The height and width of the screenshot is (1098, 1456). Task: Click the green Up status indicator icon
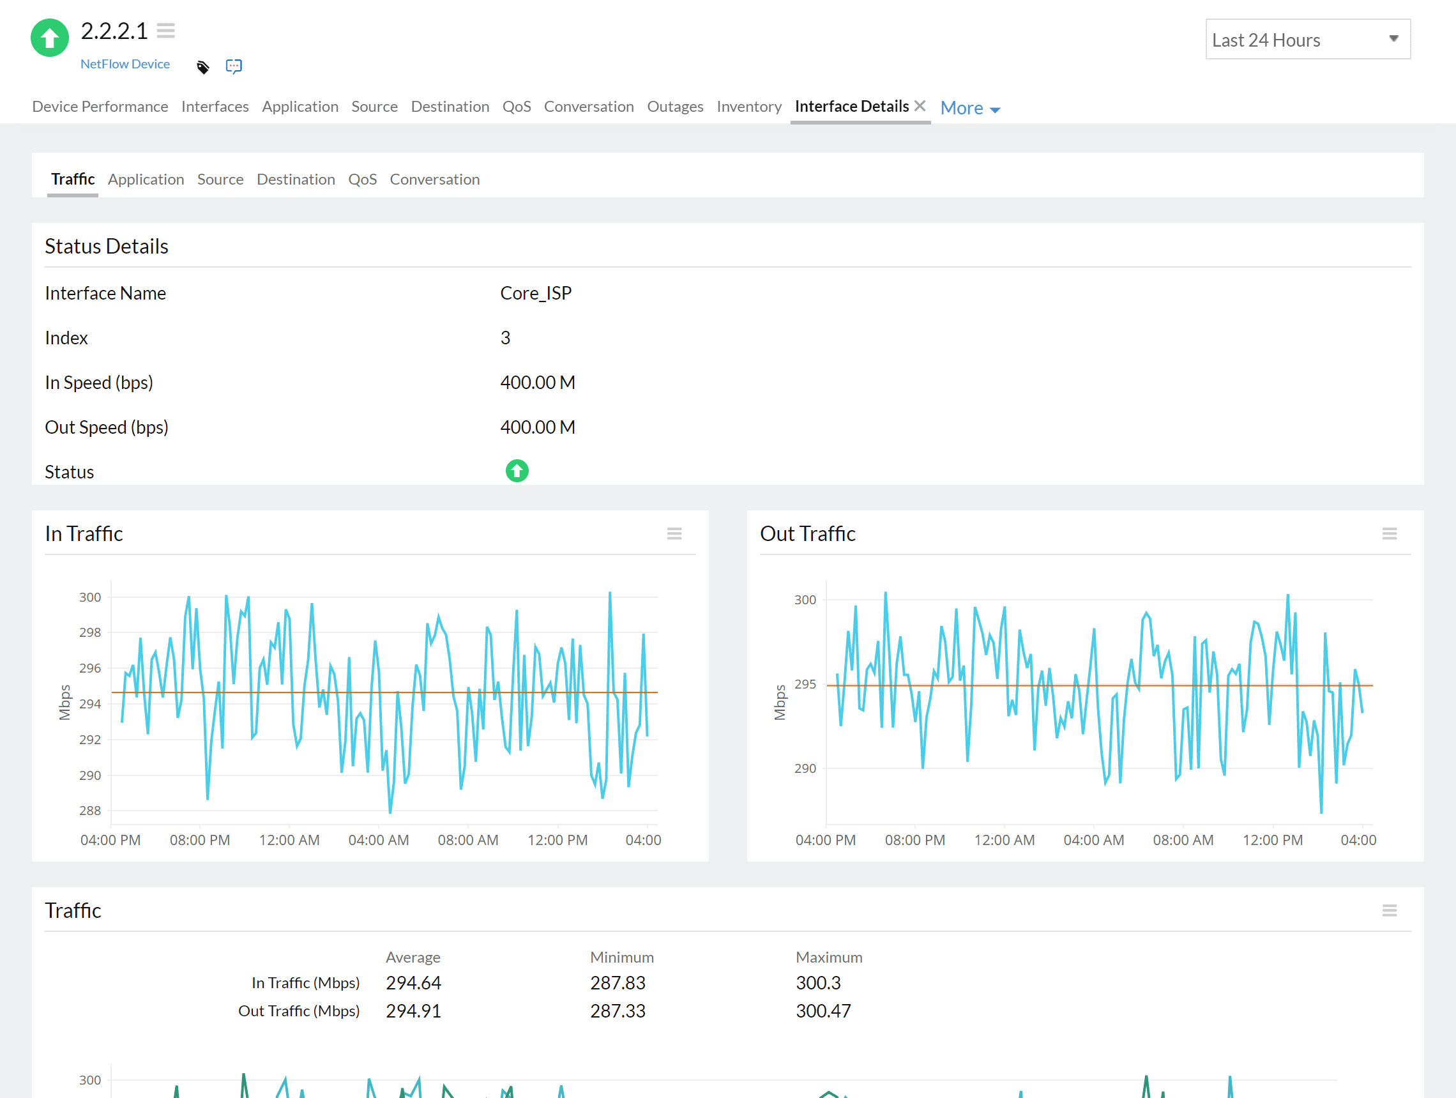click(518, 471)
